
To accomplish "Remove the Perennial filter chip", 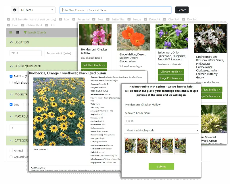I will coord(74,20).
